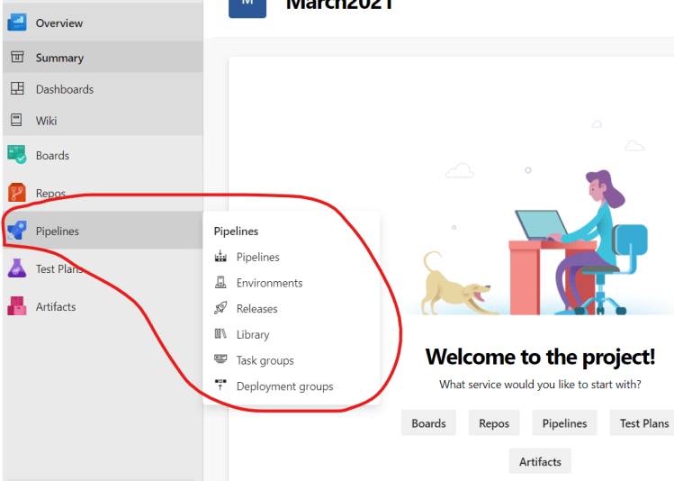The height and width of the screenshot is (481, 674).
Task: Open Dashboards from the sidebar
Action: coord(103,89)
